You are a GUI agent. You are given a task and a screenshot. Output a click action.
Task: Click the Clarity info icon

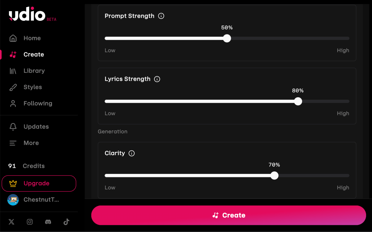(132, 153)
